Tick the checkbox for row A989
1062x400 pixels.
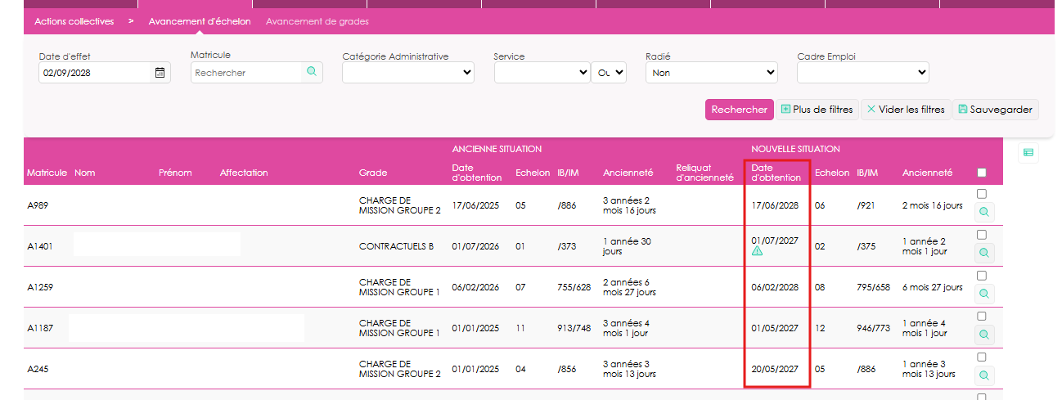[982, 194]
